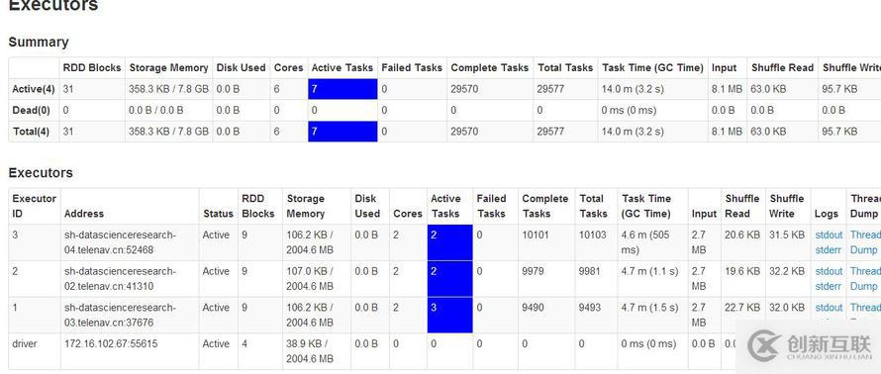Click task time 4.6 m (505 ms)
The image size is (881, 374).
point(645,242)
